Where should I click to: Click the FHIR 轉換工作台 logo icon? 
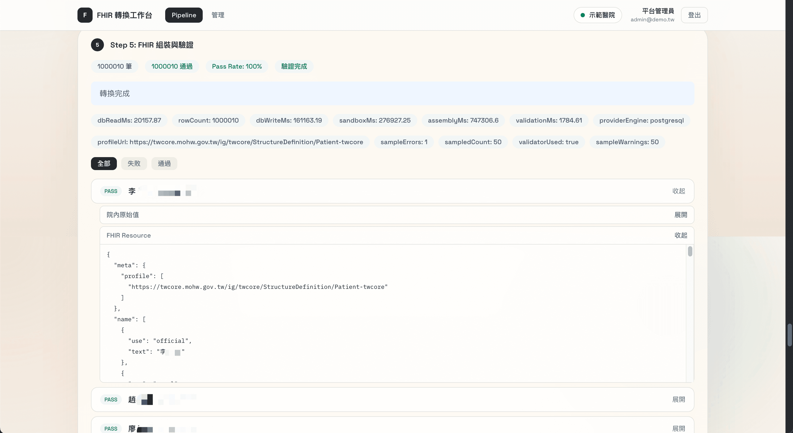click(x=85, y=15)
